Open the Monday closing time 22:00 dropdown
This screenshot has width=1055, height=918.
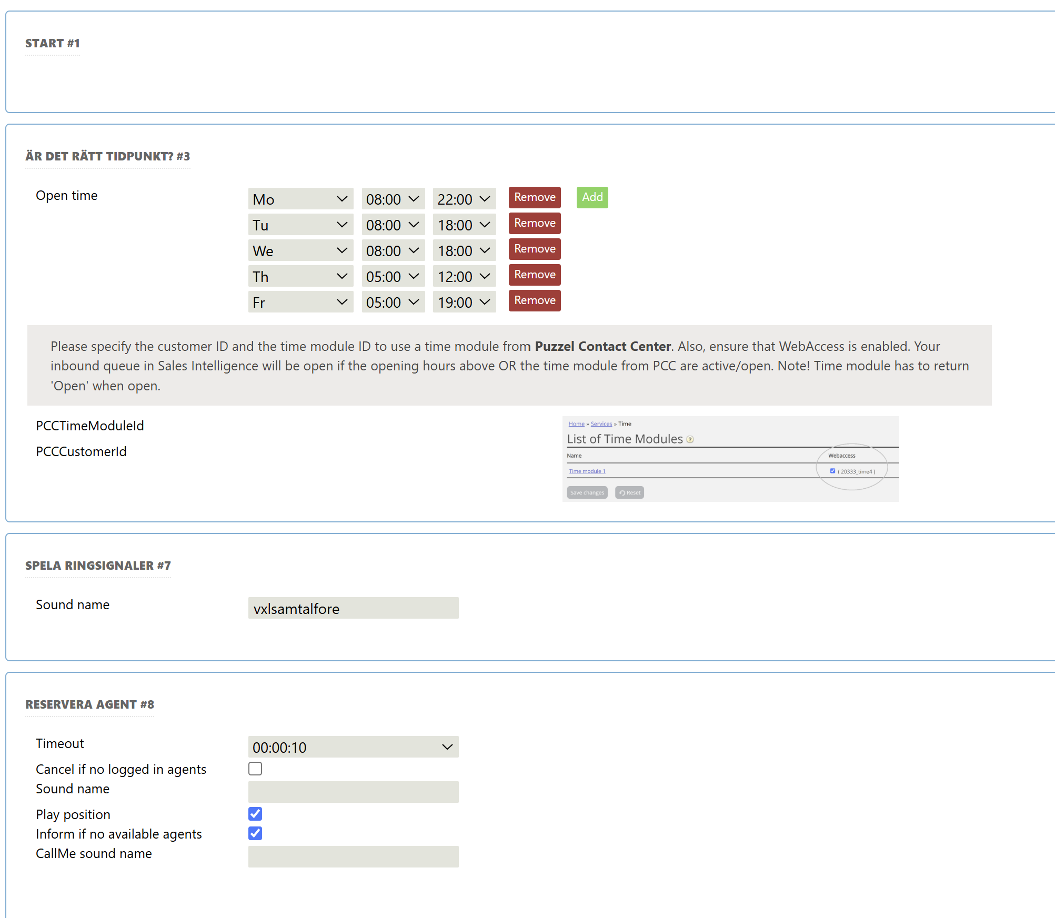tap(464, 199)
